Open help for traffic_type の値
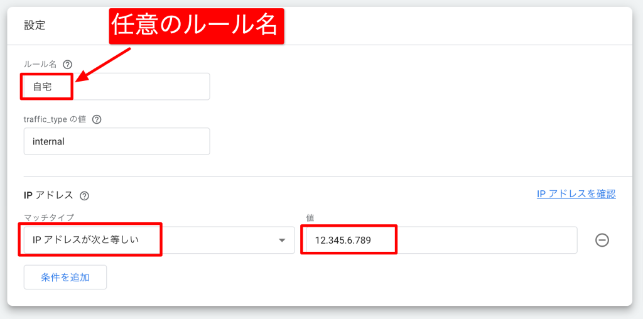The image size is (643, 319). click(x=97, y=119)
